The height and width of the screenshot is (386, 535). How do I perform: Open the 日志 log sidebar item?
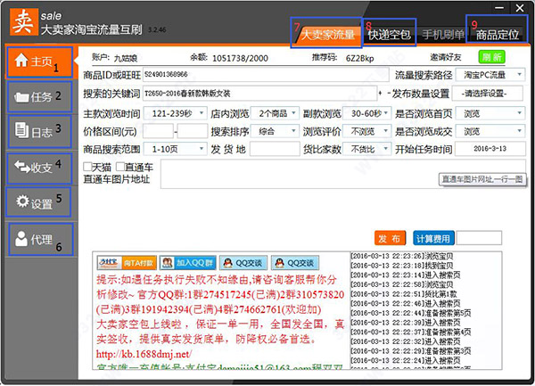pos(39,131)
